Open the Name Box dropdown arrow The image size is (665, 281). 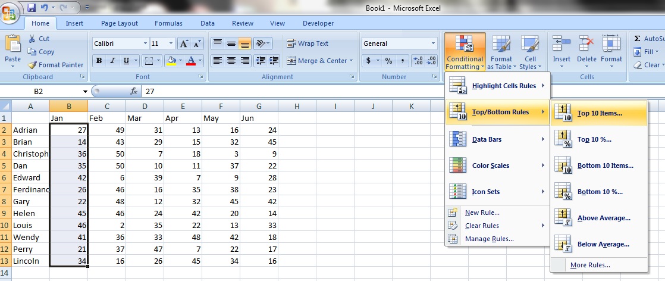pyautogui.click(x=85, y=92)
